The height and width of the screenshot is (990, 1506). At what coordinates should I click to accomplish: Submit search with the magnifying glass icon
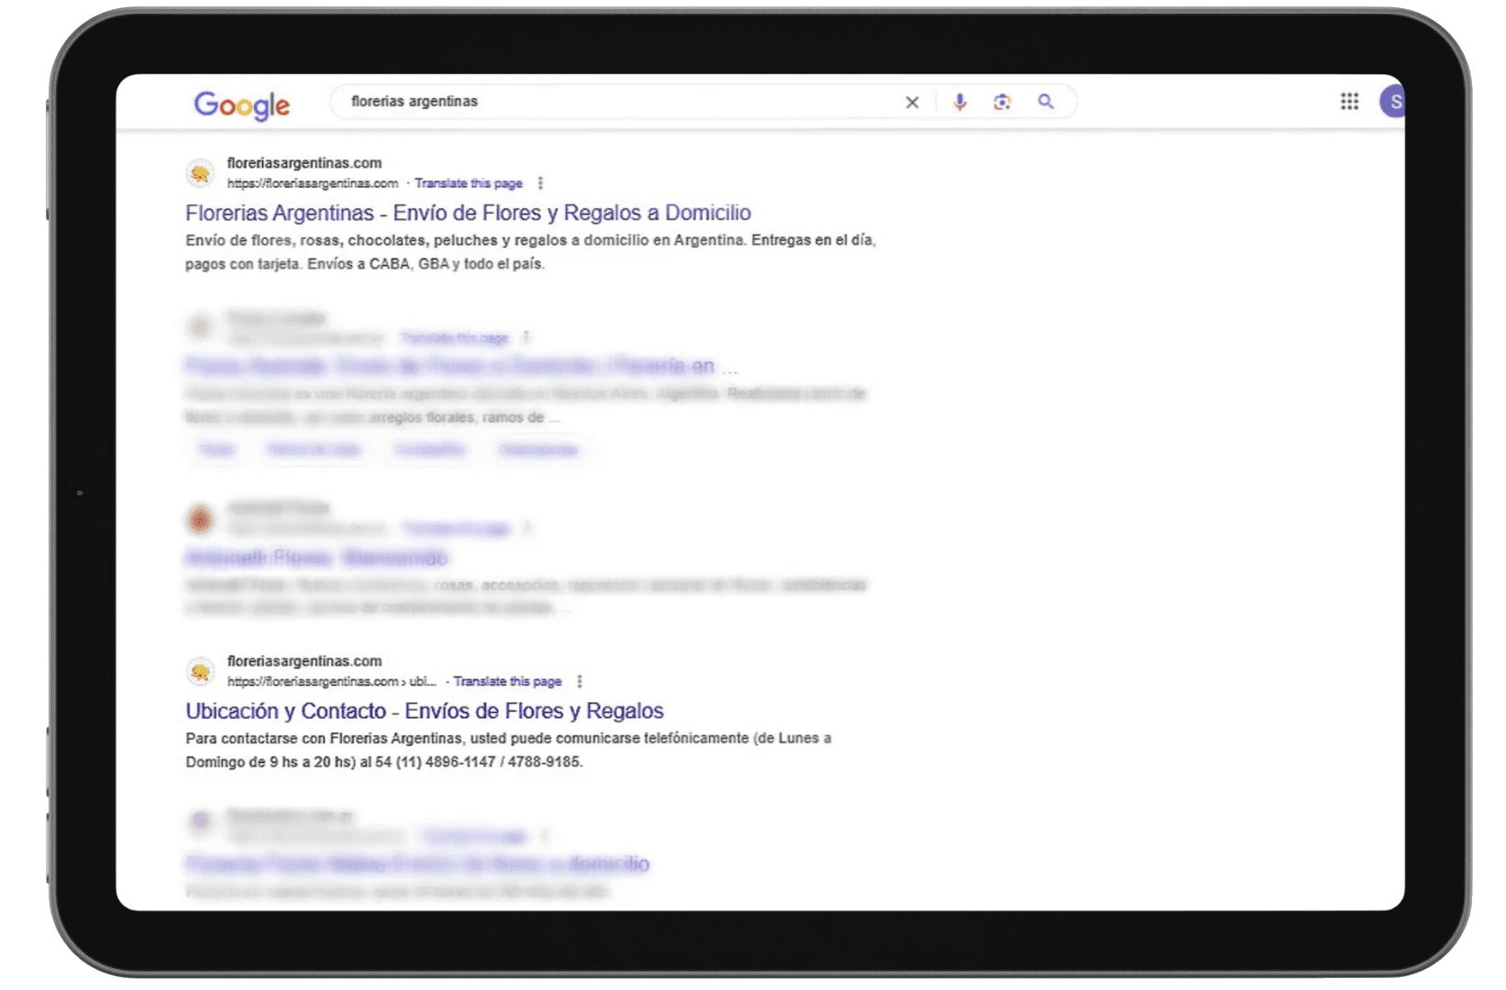click(x=1046, y=102)
